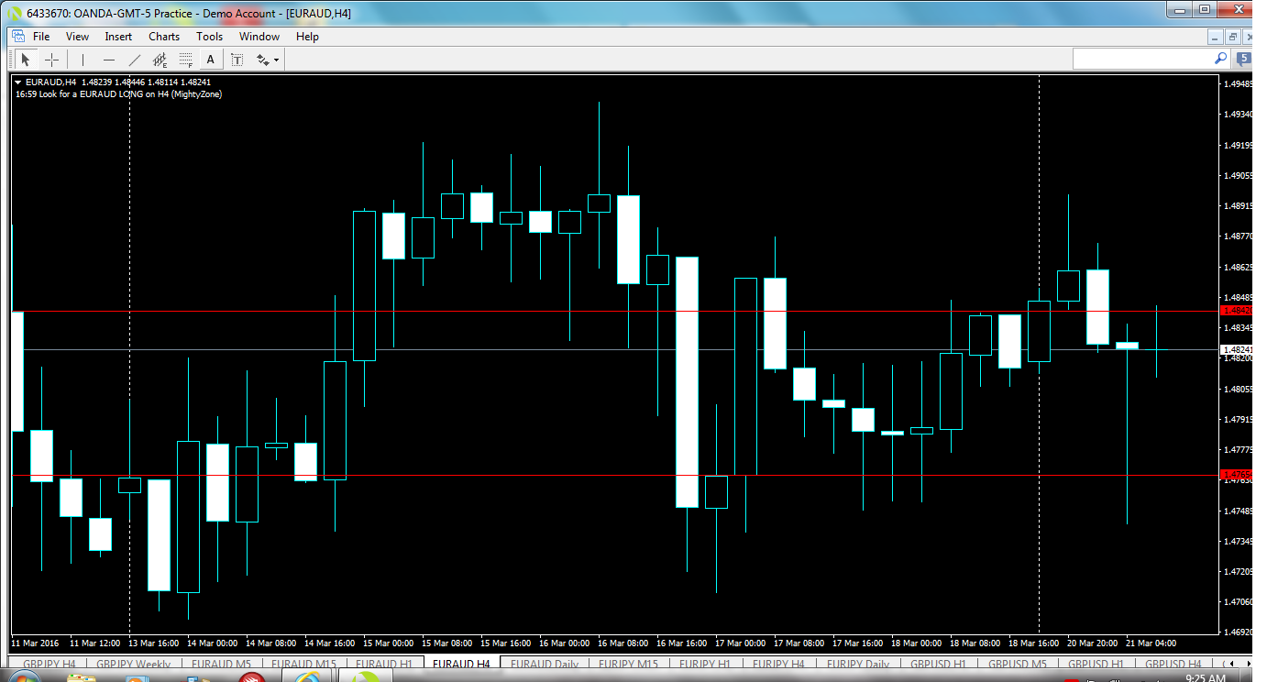Activate the crosshair tool
1267x682 pixels.
click(x=52, y=60)
